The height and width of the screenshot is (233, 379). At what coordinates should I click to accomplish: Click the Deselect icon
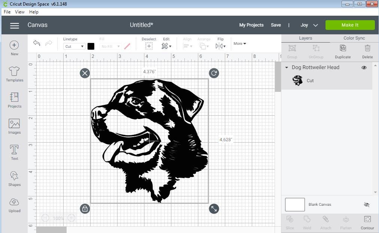click(x=149, y=46)
